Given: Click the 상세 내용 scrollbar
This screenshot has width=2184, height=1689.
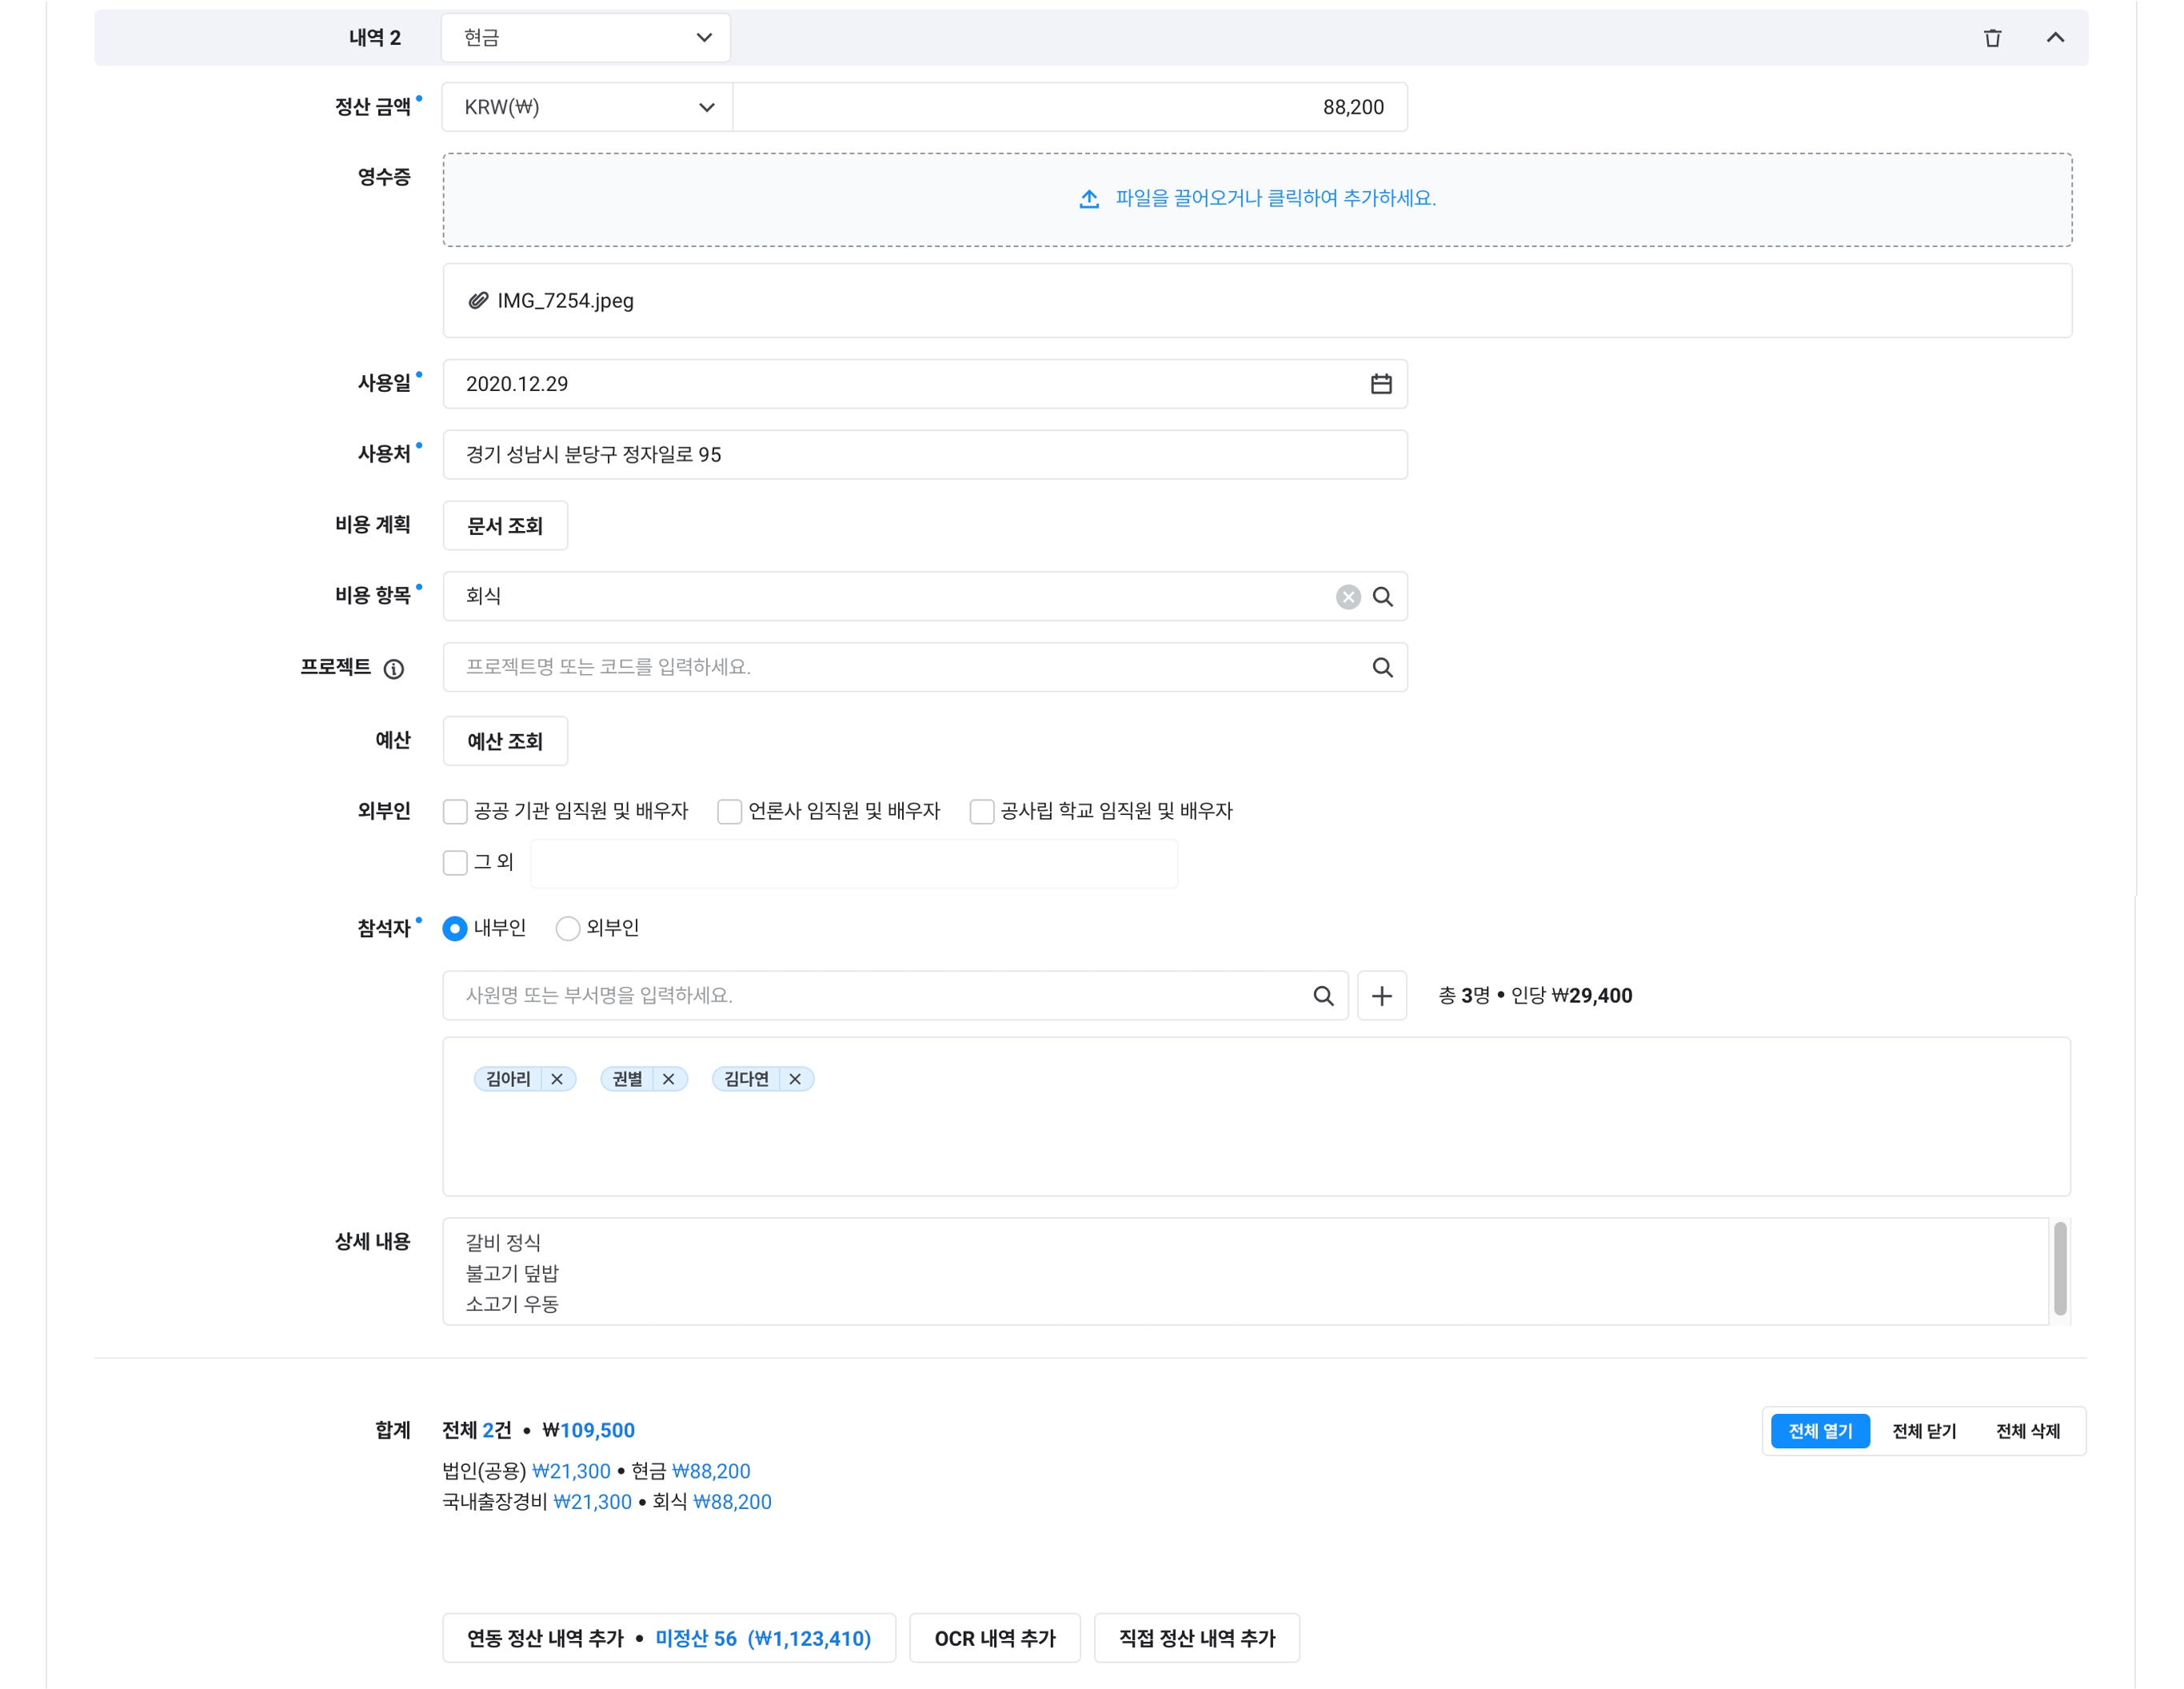Looking at the screenshot, I should [x=2060, y=1270].
